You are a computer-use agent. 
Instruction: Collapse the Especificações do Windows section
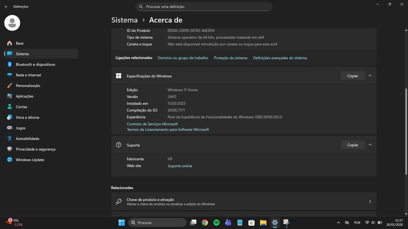(370, 76)
